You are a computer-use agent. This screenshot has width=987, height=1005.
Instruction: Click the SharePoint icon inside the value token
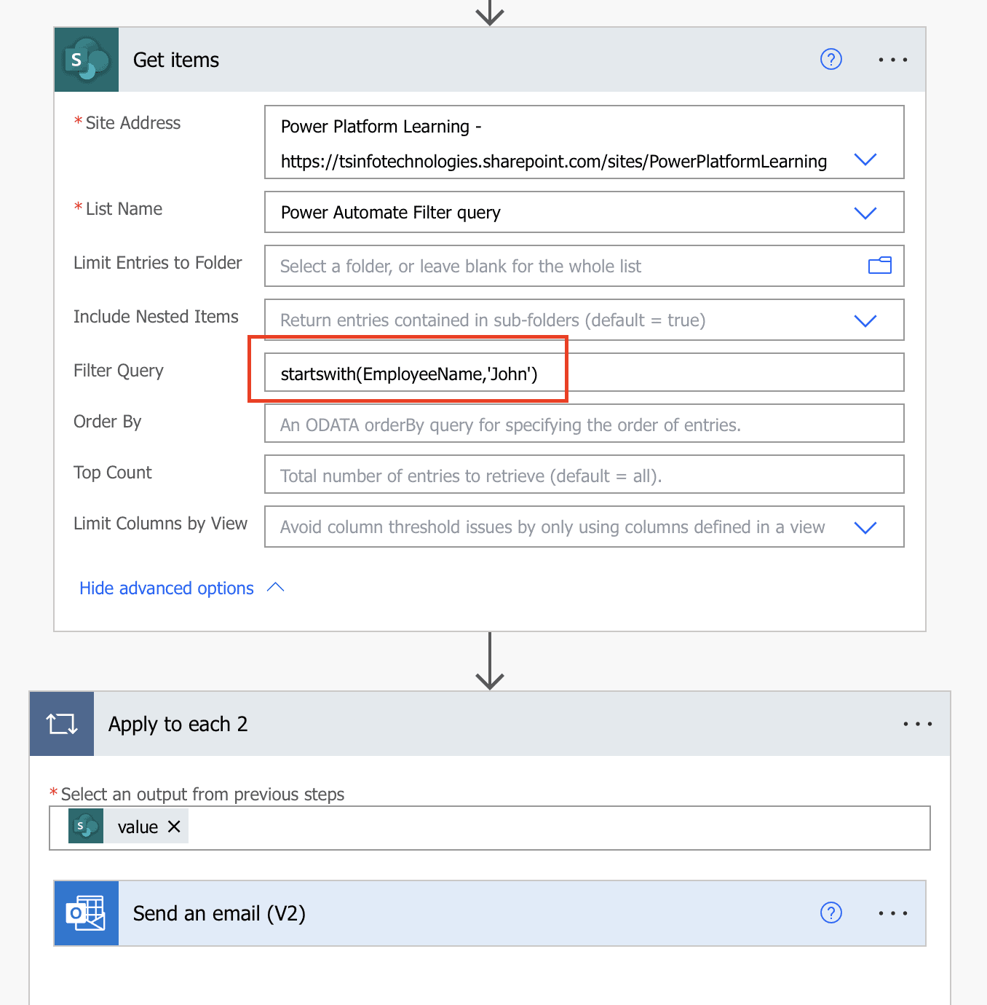(x=85, y=826)
